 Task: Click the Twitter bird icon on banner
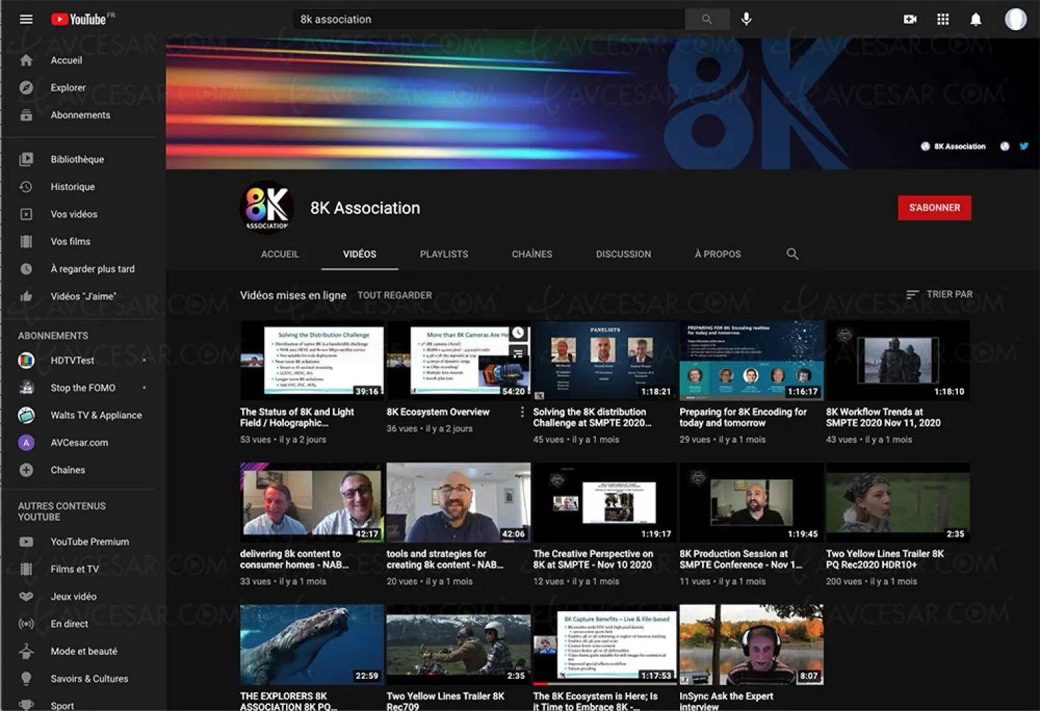tap(1024, 146)
